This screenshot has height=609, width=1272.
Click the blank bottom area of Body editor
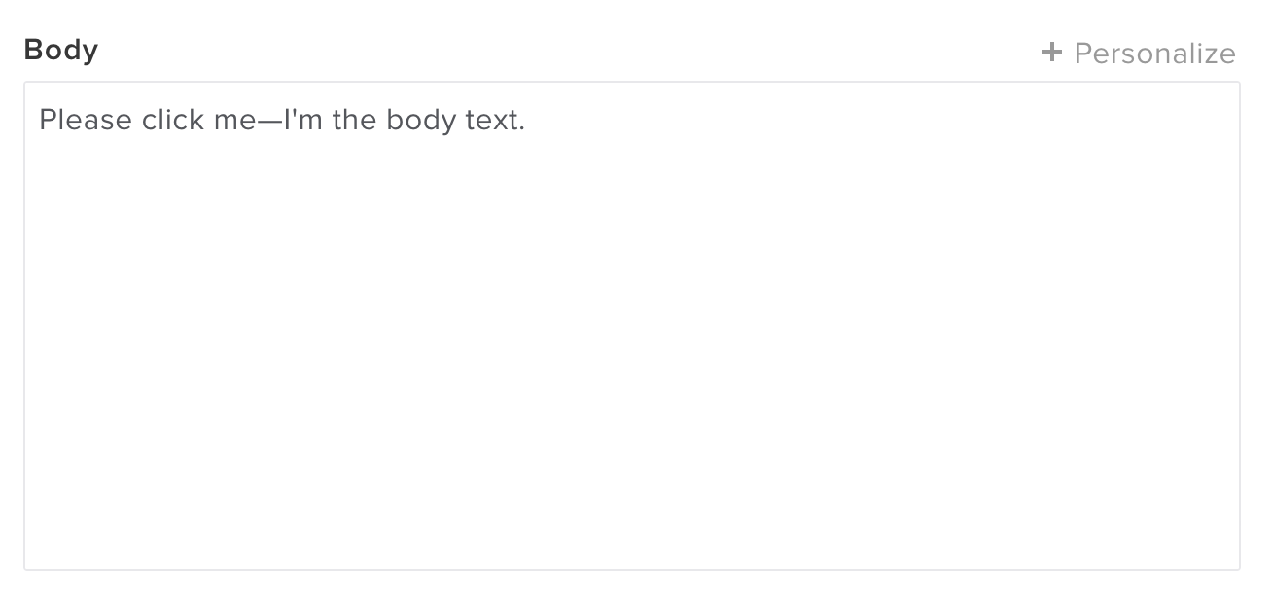tap(632, 525)
